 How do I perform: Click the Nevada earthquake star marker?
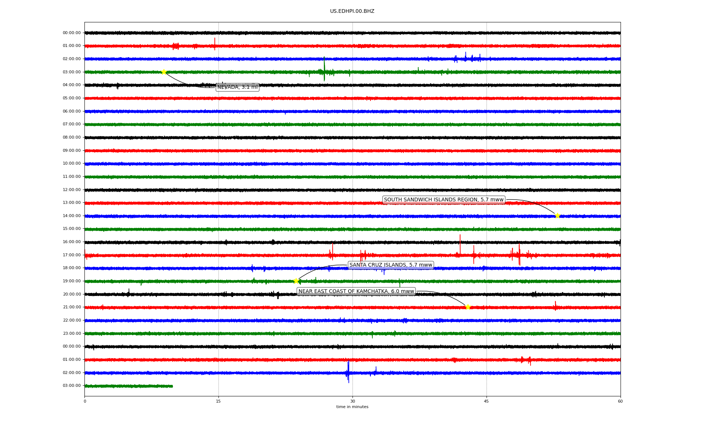coord(164,72)
